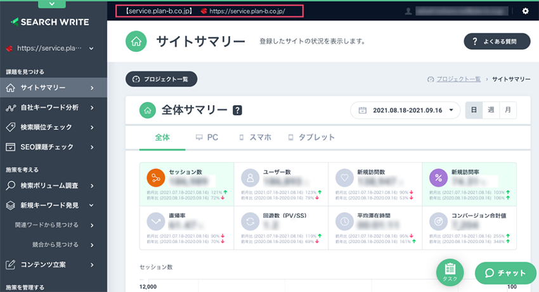
Task: Click the SEARCH WRITE logo
Action: click(x=50, y=22)
